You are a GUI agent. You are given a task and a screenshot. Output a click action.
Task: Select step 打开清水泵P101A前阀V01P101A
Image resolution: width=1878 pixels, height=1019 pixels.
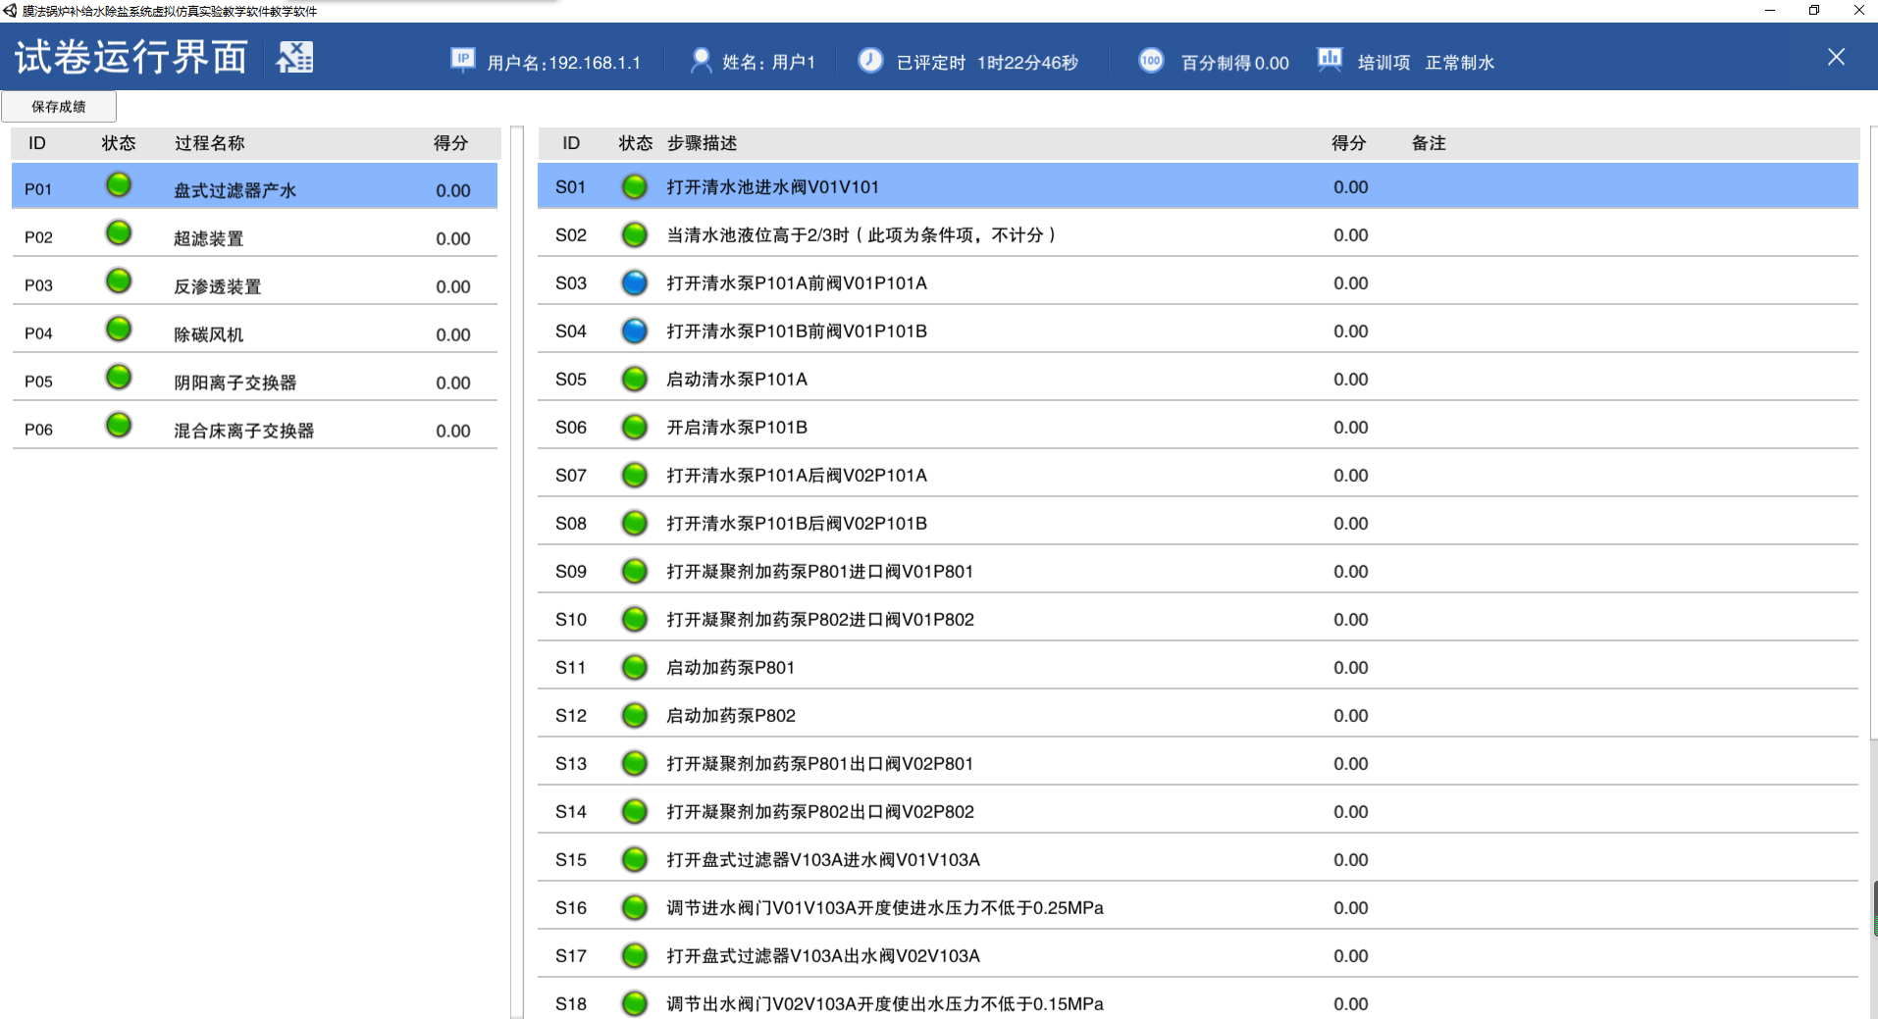click(x=1198, y=282)
